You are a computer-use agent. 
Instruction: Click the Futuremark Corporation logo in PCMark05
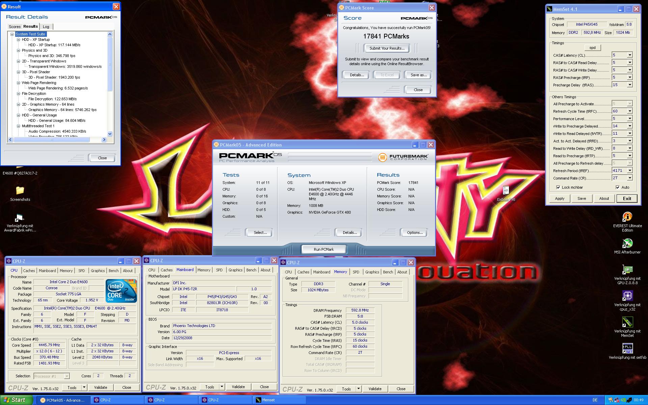click(x=403, y=157)
